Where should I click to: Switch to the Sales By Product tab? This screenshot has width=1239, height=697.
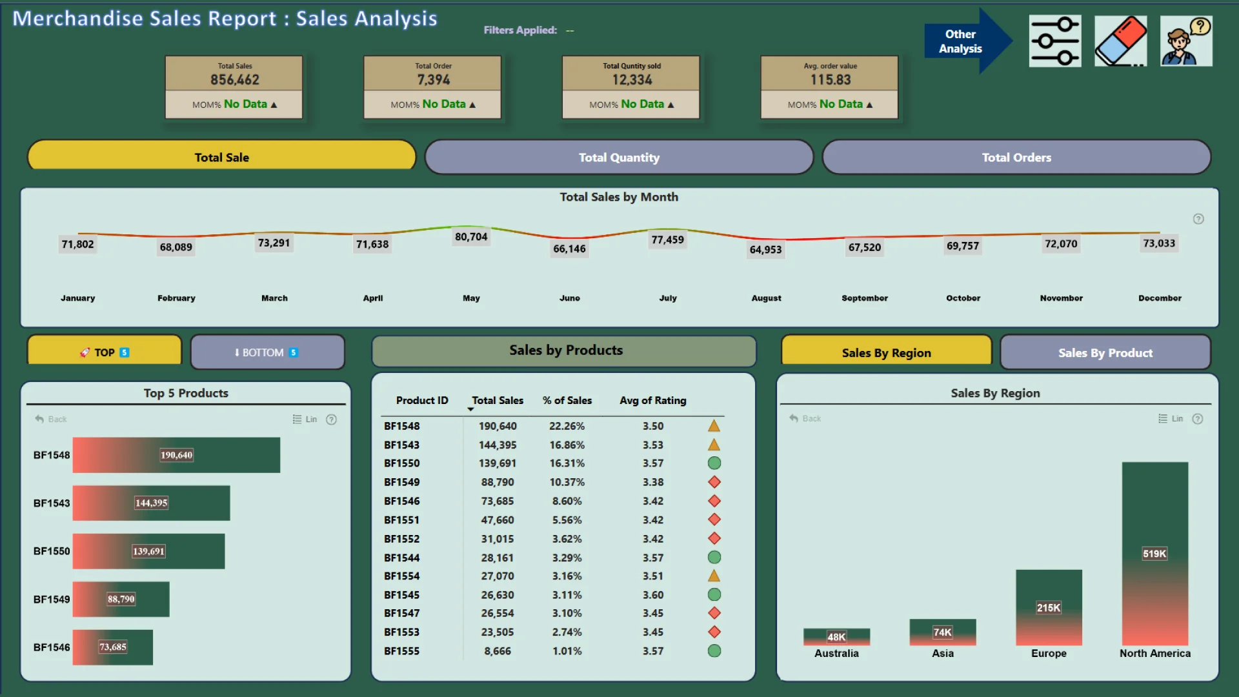[x=1105, y=352]
